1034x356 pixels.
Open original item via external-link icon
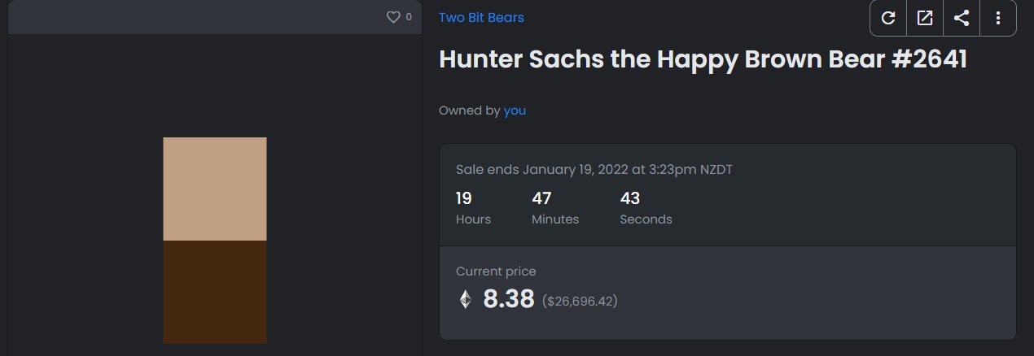click(925, 18)
